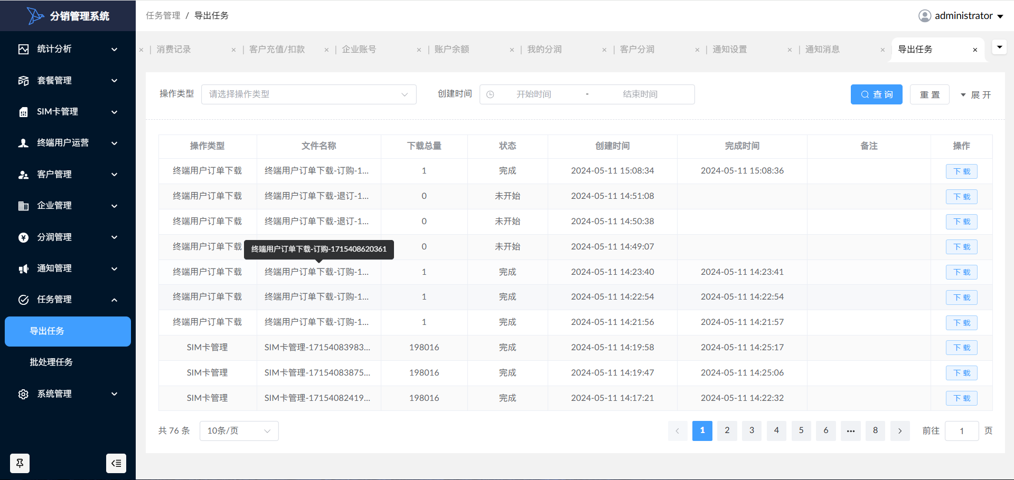Close the 企业账号 tab
This screenshot has height=480, width=1014.
(x=419, y=50)
